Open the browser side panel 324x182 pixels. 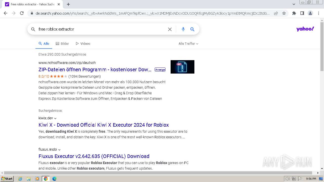pos(302,13)
